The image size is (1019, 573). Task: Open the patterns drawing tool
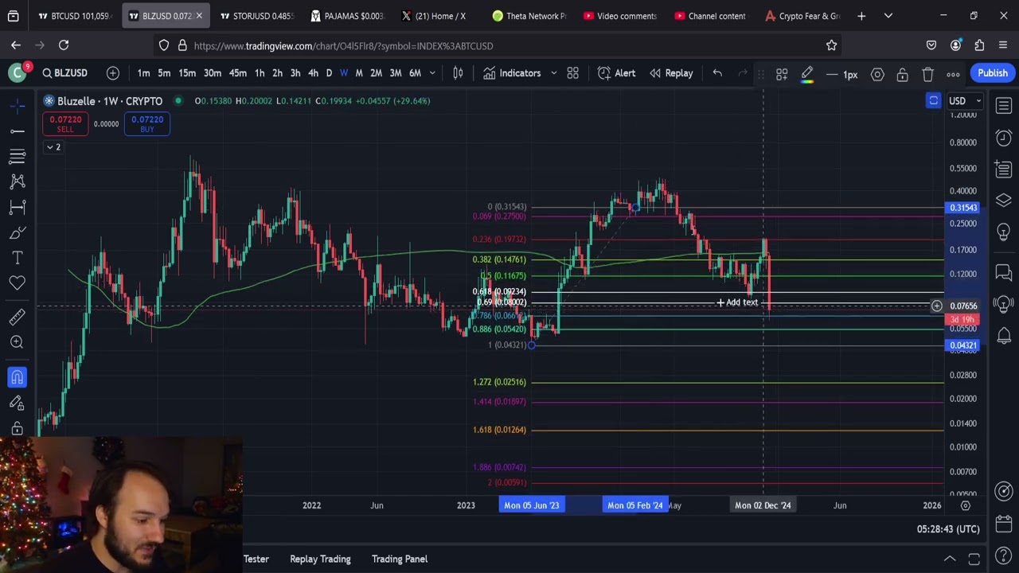click(17, 181)
